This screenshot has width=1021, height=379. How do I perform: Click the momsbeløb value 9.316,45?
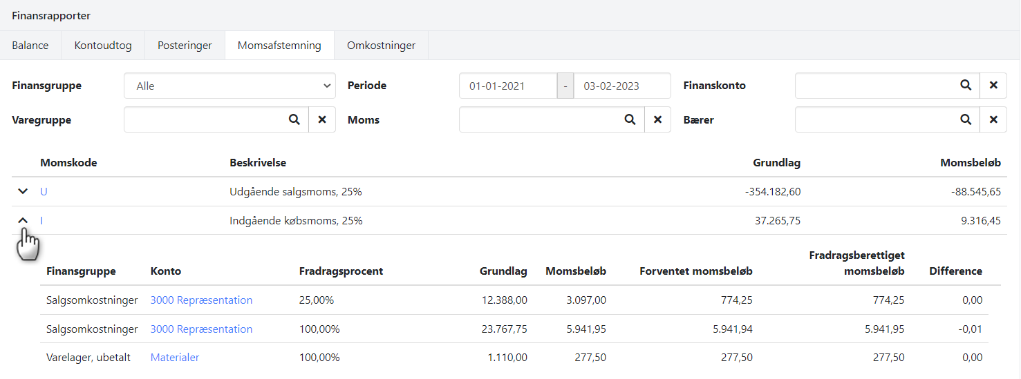(980, 220)
